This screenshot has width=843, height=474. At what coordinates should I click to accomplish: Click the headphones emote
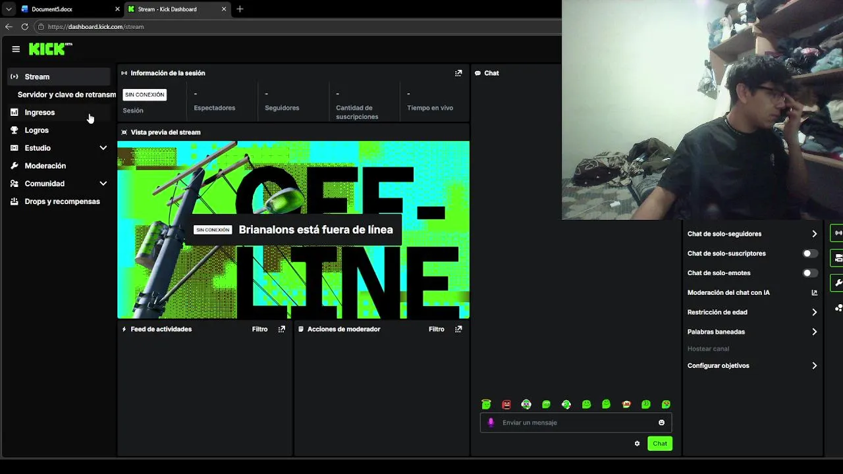[526, 404]
